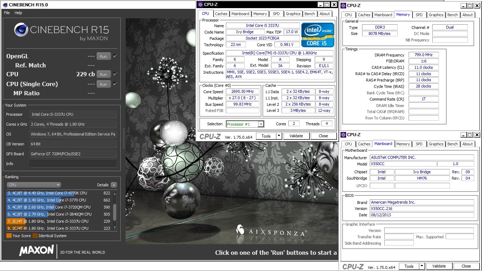Toggle the OpenGL test checkmark

(x=115, y=56)
